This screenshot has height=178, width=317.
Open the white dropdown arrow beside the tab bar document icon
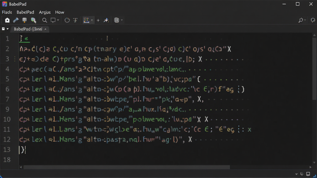click(8, 29)
